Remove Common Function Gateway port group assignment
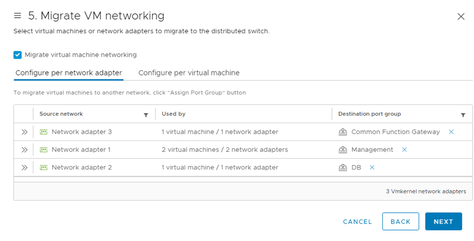Image resolution: width=474 pixels, height=241 pixels. click(x=451, y=132)
